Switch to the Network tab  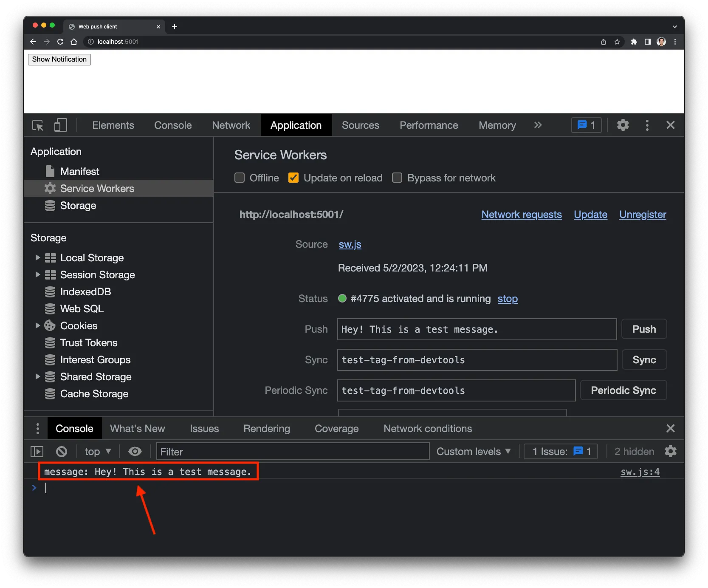point(231,125)
